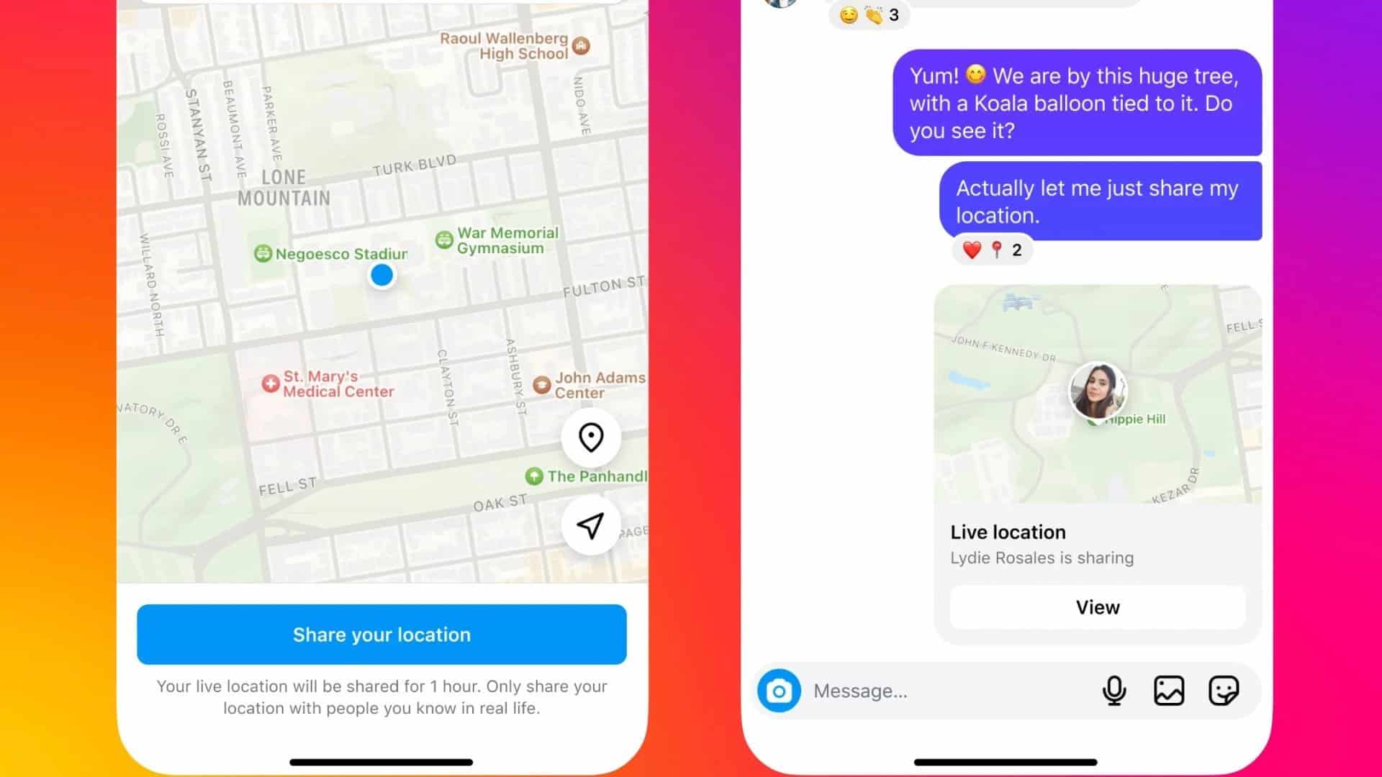Tap the navigation/direction arrow icon
The width and height of the screenshot is (1382, 777).
pyautogui.click(x=590, y=524)
